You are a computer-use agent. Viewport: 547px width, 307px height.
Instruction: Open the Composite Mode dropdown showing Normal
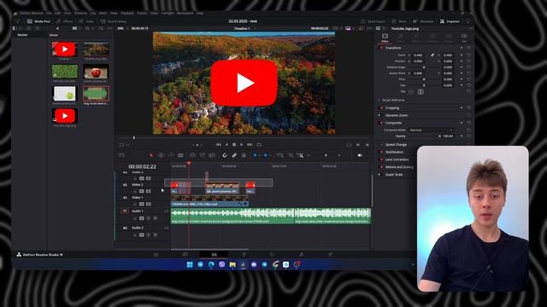click(431, 130)
